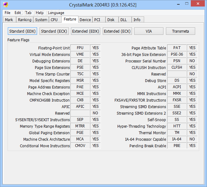Switch to the Device tab
Screen dimensions: 207x187
pyautogui.click(x=85, y=20)
